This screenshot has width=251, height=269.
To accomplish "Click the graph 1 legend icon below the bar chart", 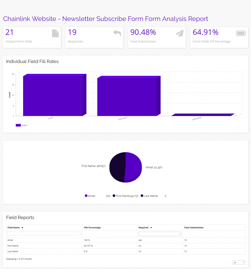I will (x=18, y=125).
